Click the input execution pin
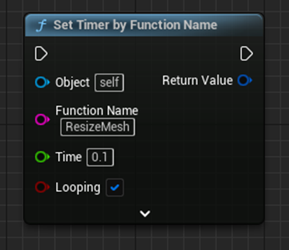 (41, 53)
